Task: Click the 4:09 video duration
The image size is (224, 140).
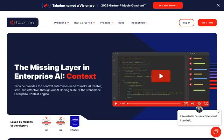Action: tap(122, 104)
